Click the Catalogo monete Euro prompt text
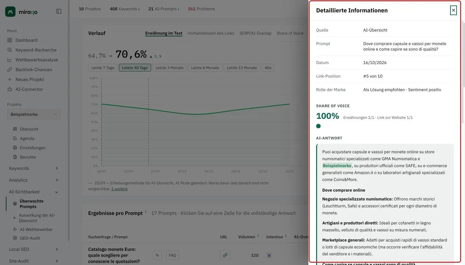 click(114, 255)
